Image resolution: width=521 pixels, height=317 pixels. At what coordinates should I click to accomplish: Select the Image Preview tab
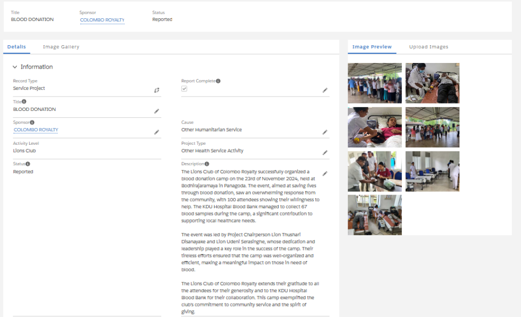click(x=372, y=47)
